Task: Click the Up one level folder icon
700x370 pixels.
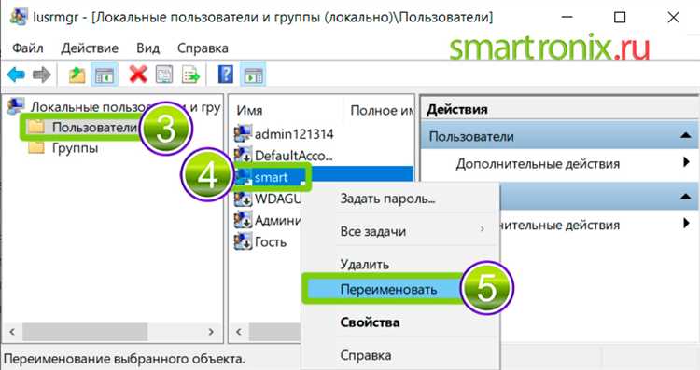Action: [x=77, y=75]
